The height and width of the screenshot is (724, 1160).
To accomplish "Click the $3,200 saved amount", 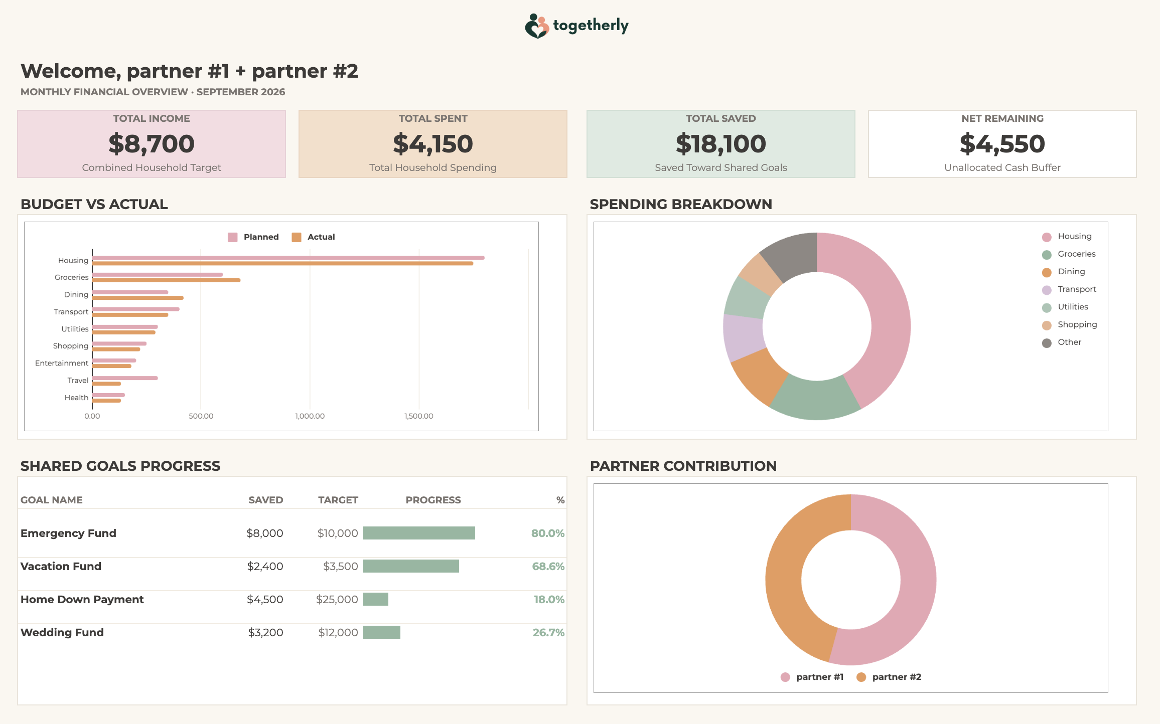I will point(266,632).
